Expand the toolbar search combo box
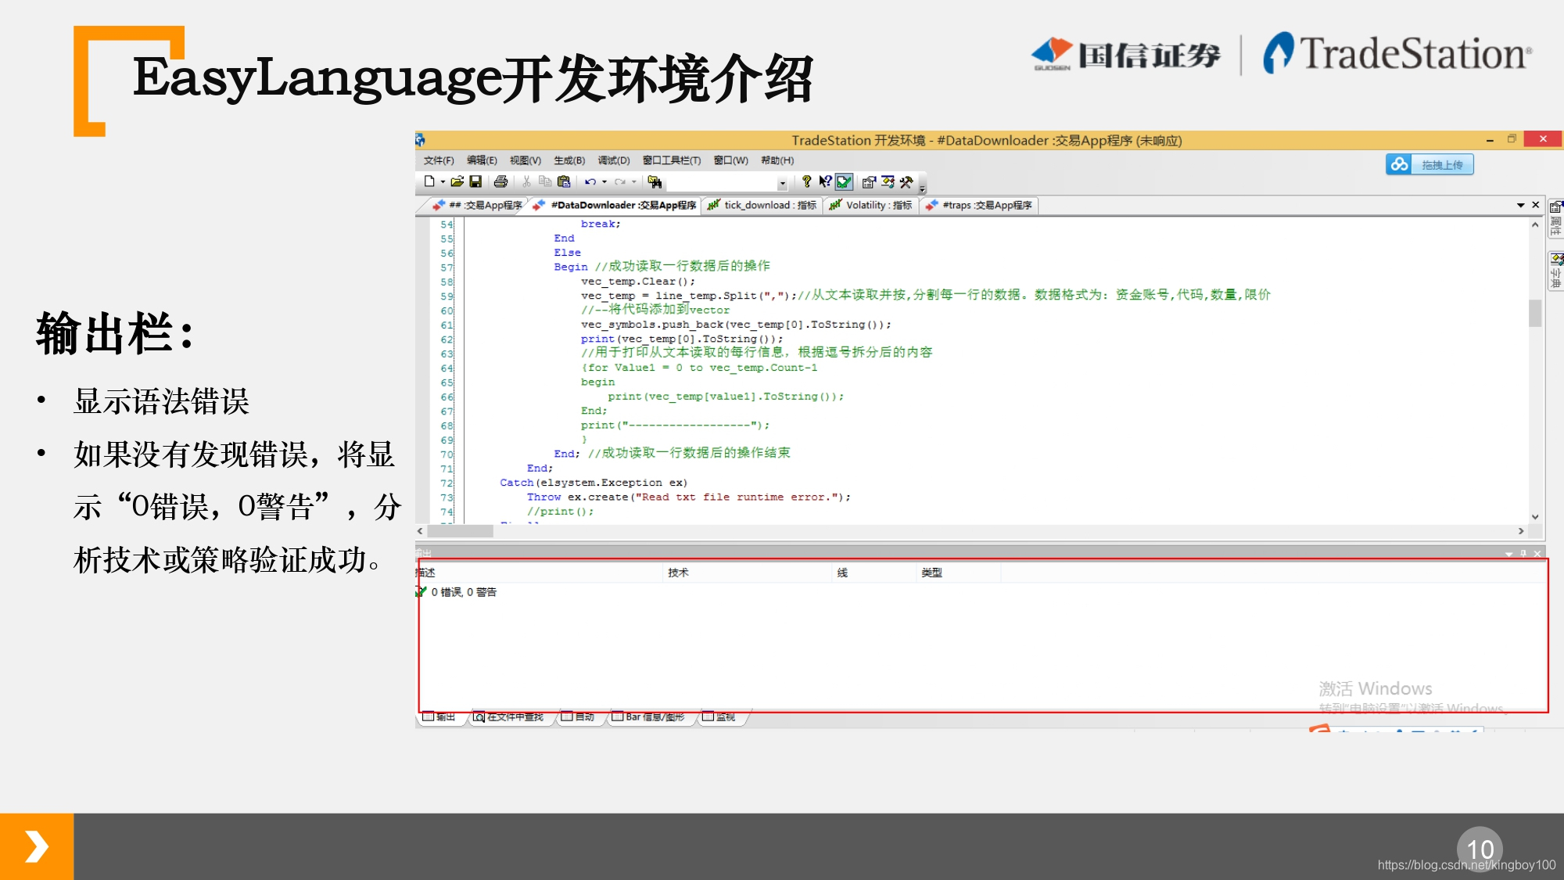1564x880 pixels. (x=782, y=183)
